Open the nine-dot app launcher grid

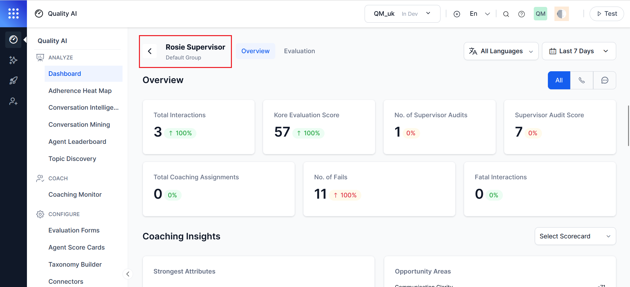point(13,13)
